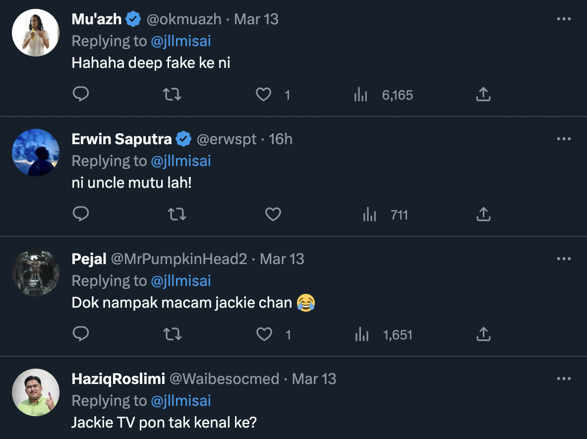This screenshot has height=439, width=587.
Task: Open the Mar 13 timestamp on Mu'azh's tweet
Action: point(256,19)
